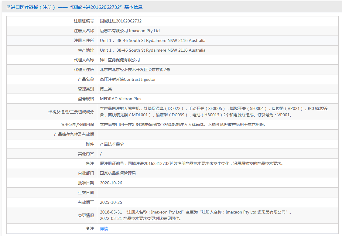Select agent name 拜耳医药保健有限公司

pos(120,60)
